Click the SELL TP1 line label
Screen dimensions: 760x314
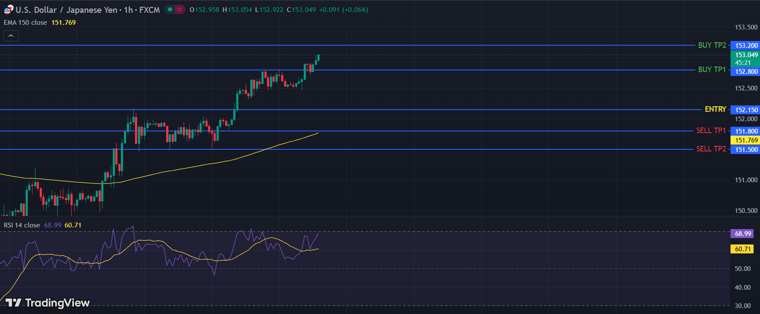click(711, 131)
